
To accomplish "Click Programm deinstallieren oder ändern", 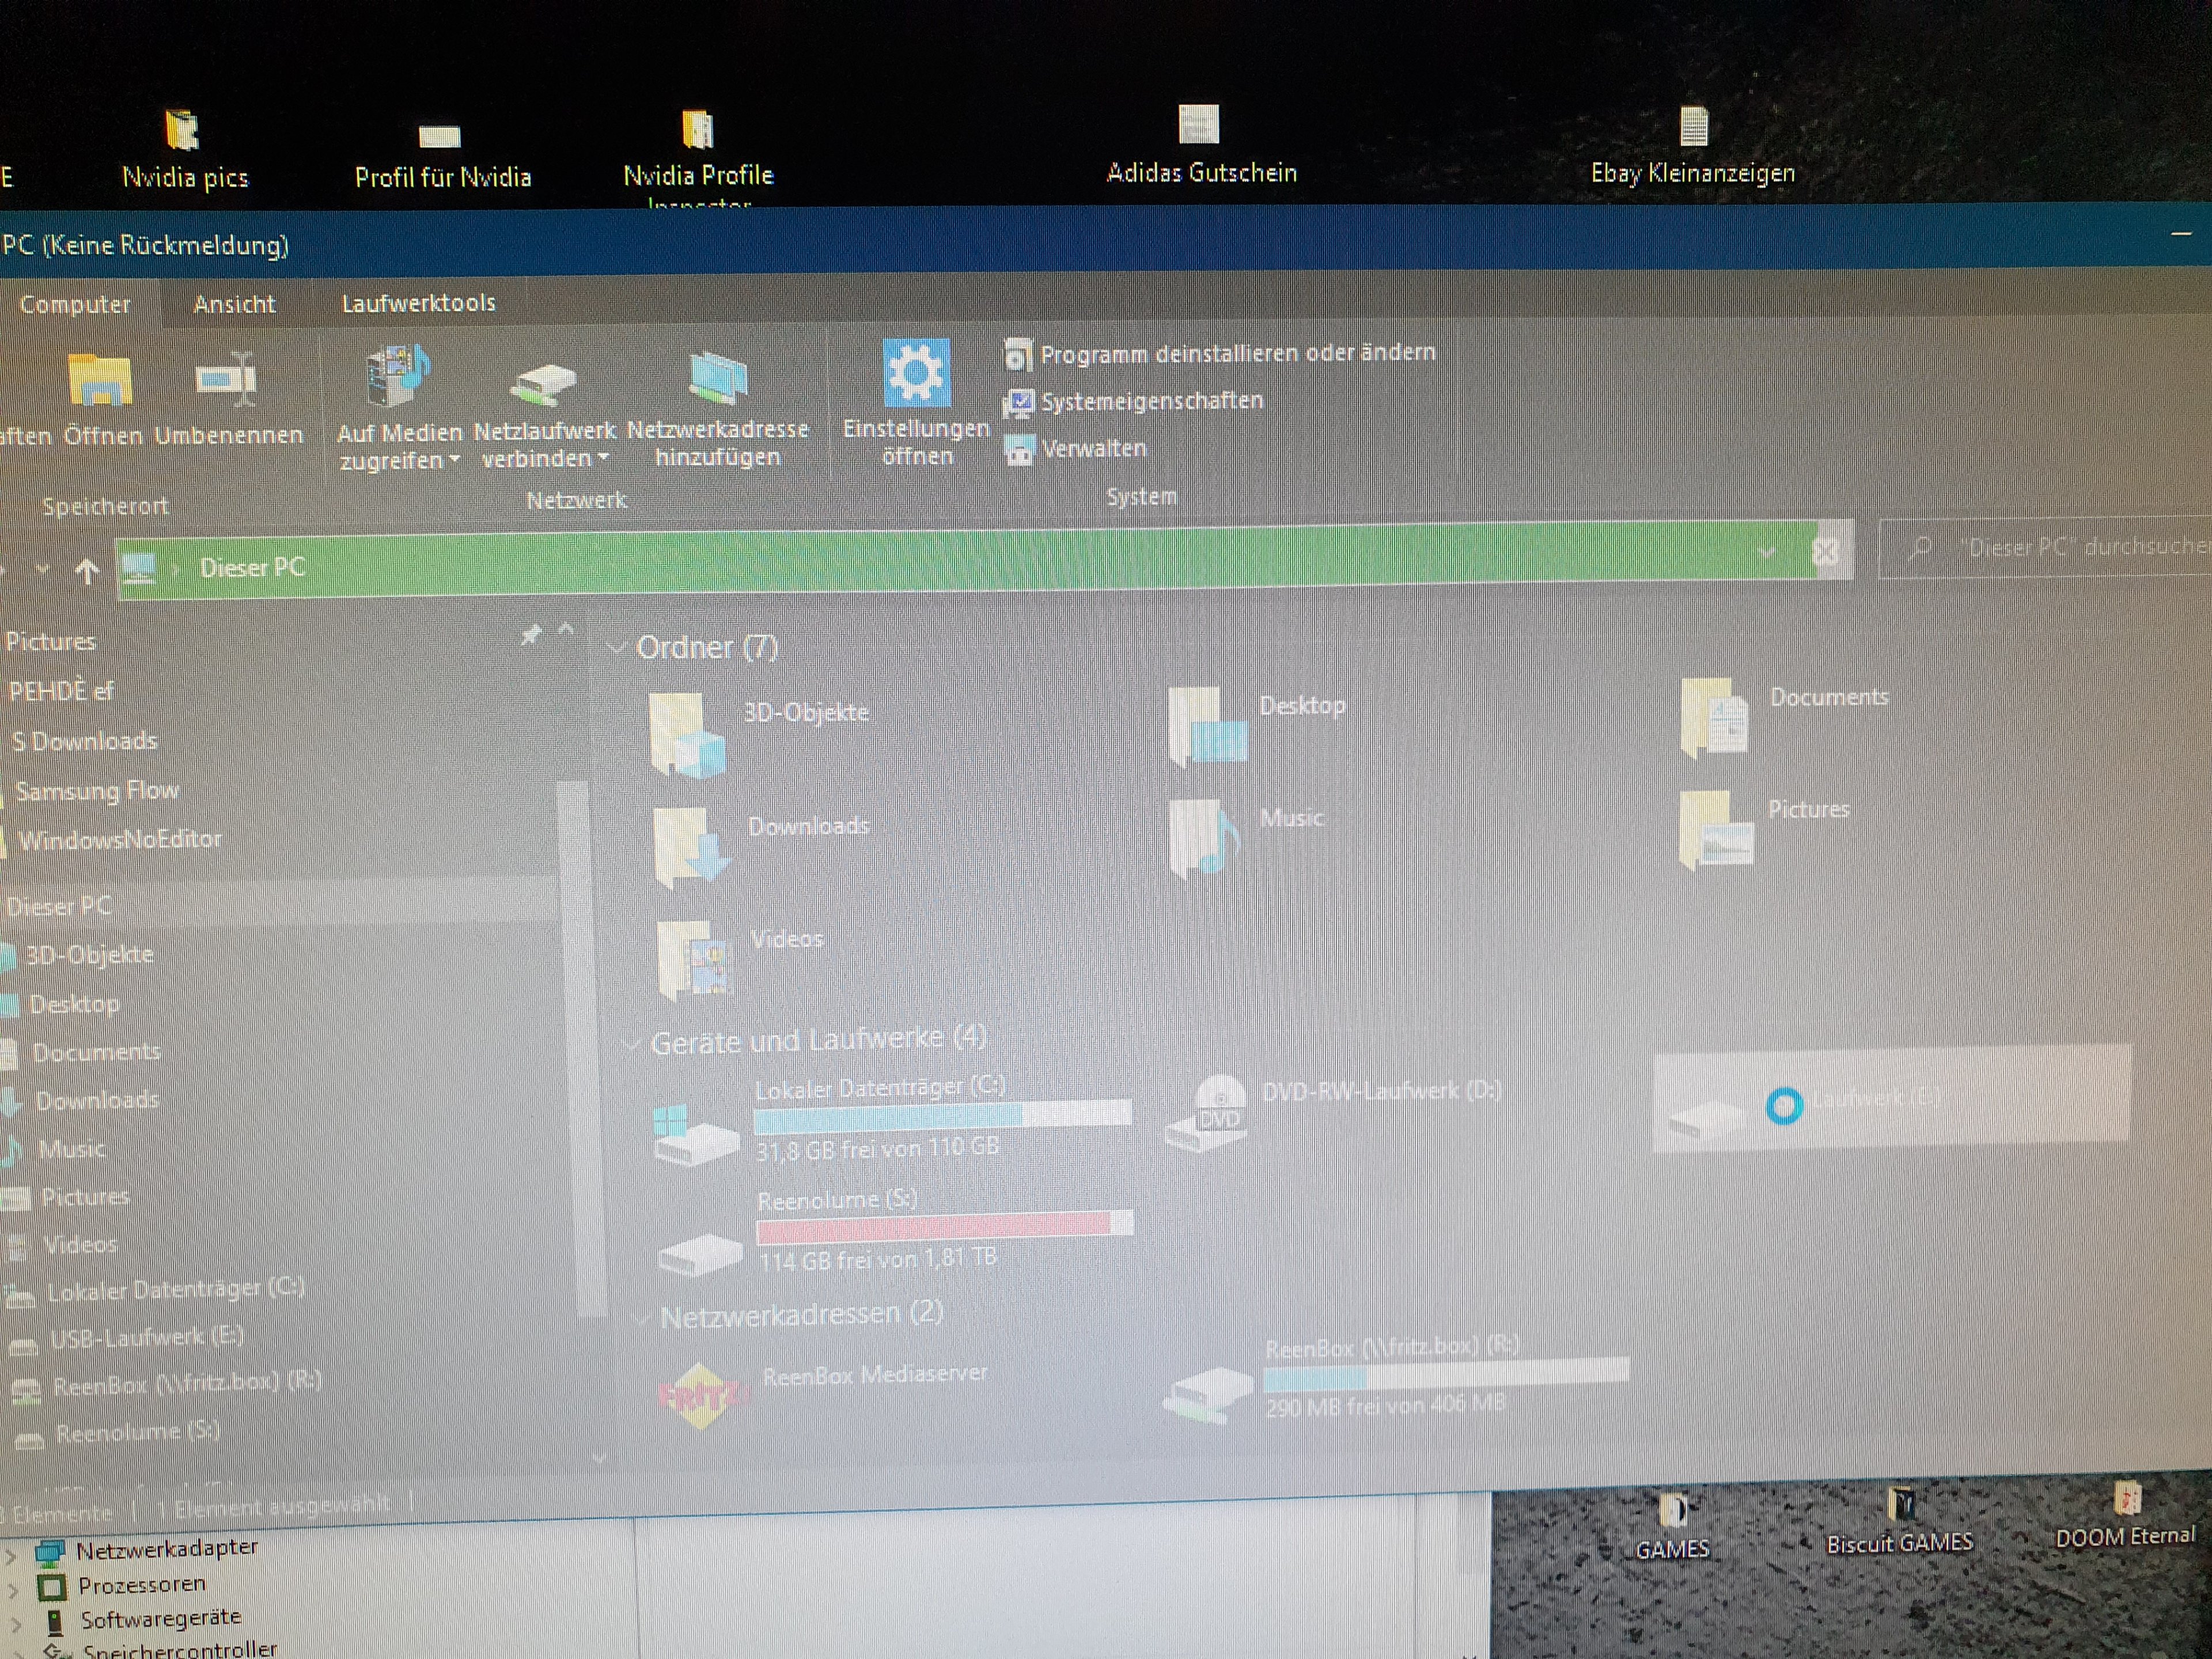I will [1220, 353].
